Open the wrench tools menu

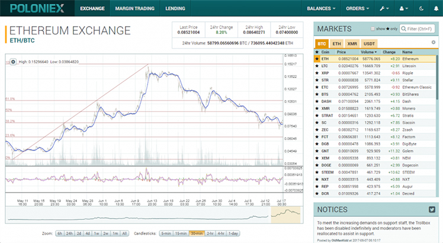point(384,8)
